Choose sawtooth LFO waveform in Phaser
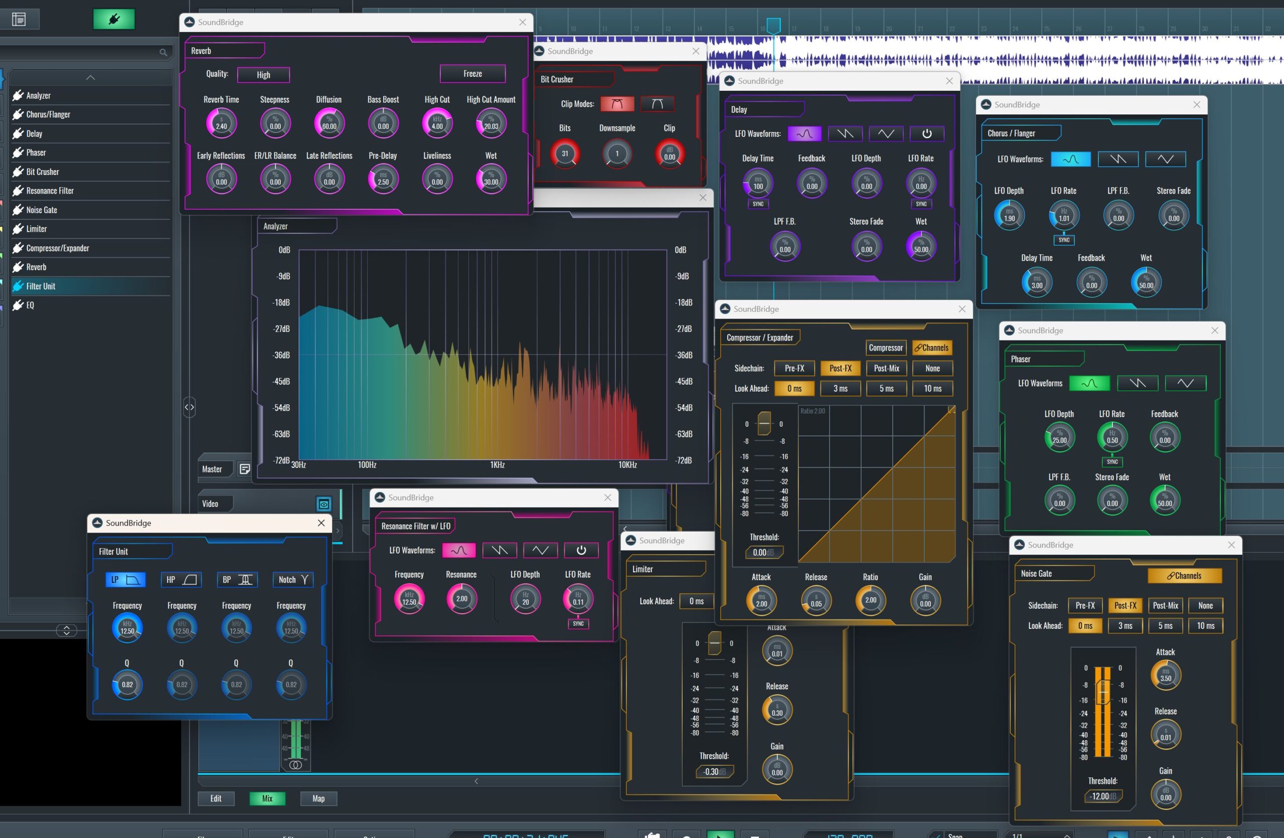 pos(1137,384)
